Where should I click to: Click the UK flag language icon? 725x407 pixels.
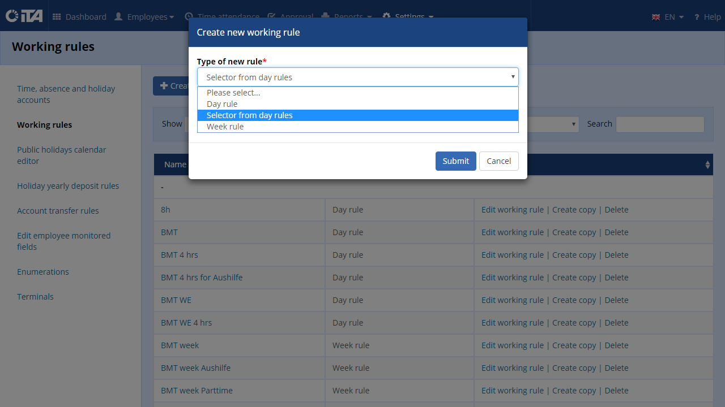[656, 18]
